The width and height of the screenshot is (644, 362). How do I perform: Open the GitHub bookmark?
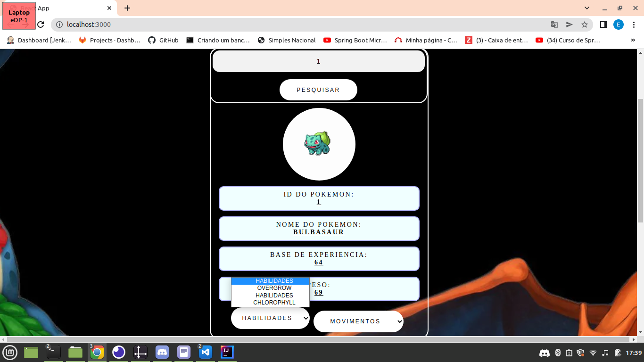[163, 41]
